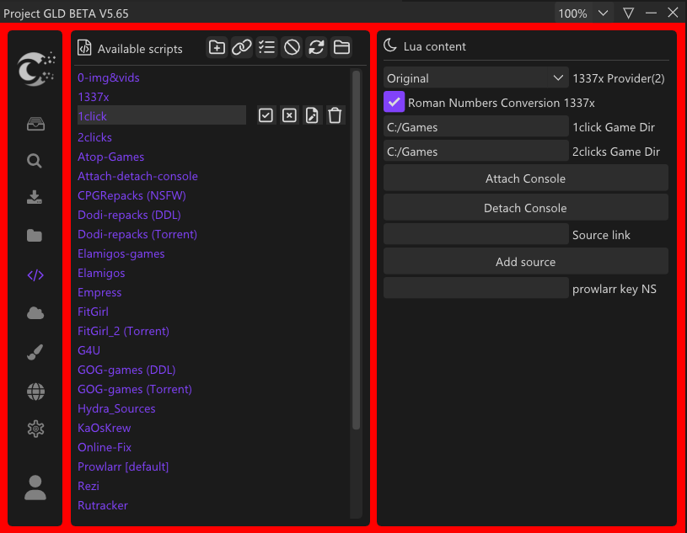The image size is (687, 533).
Task: Click the Detach Console button
Action: click(x=525, y=207)
